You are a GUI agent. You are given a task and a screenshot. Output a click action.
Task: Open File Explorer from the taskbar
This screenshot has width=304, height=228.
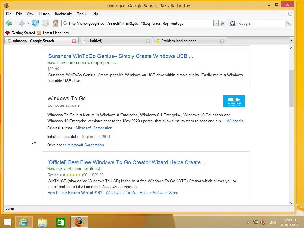coord(42,222)
